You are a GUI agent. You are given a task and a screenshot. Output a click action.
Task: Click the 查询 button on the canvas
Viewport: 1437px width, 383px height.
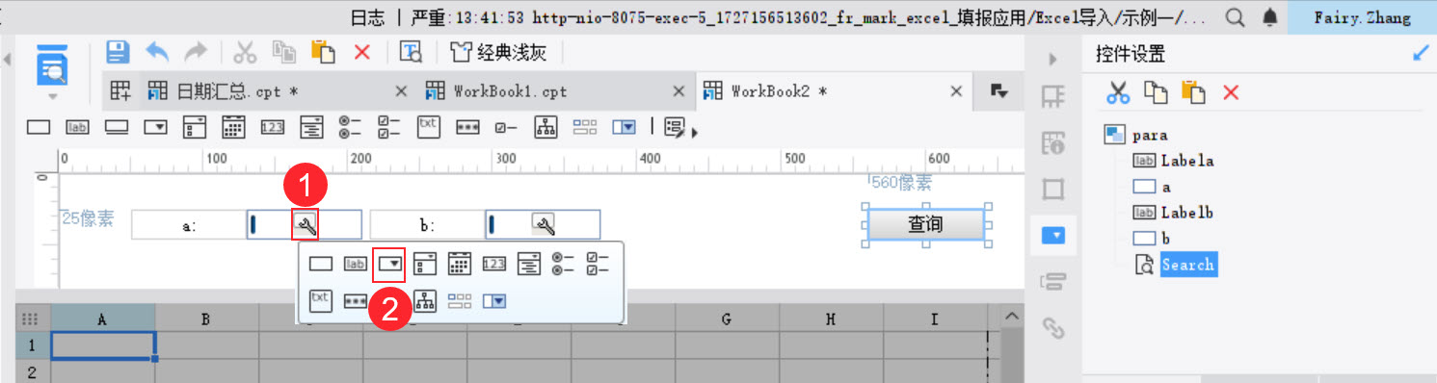[x=925, y=224]
